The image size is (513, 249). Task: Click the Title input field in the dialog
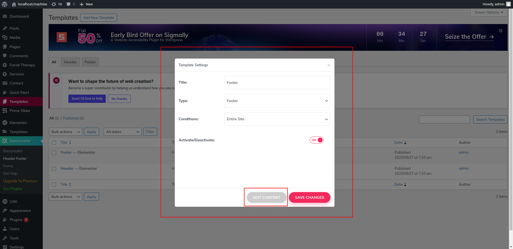point(277,83)
